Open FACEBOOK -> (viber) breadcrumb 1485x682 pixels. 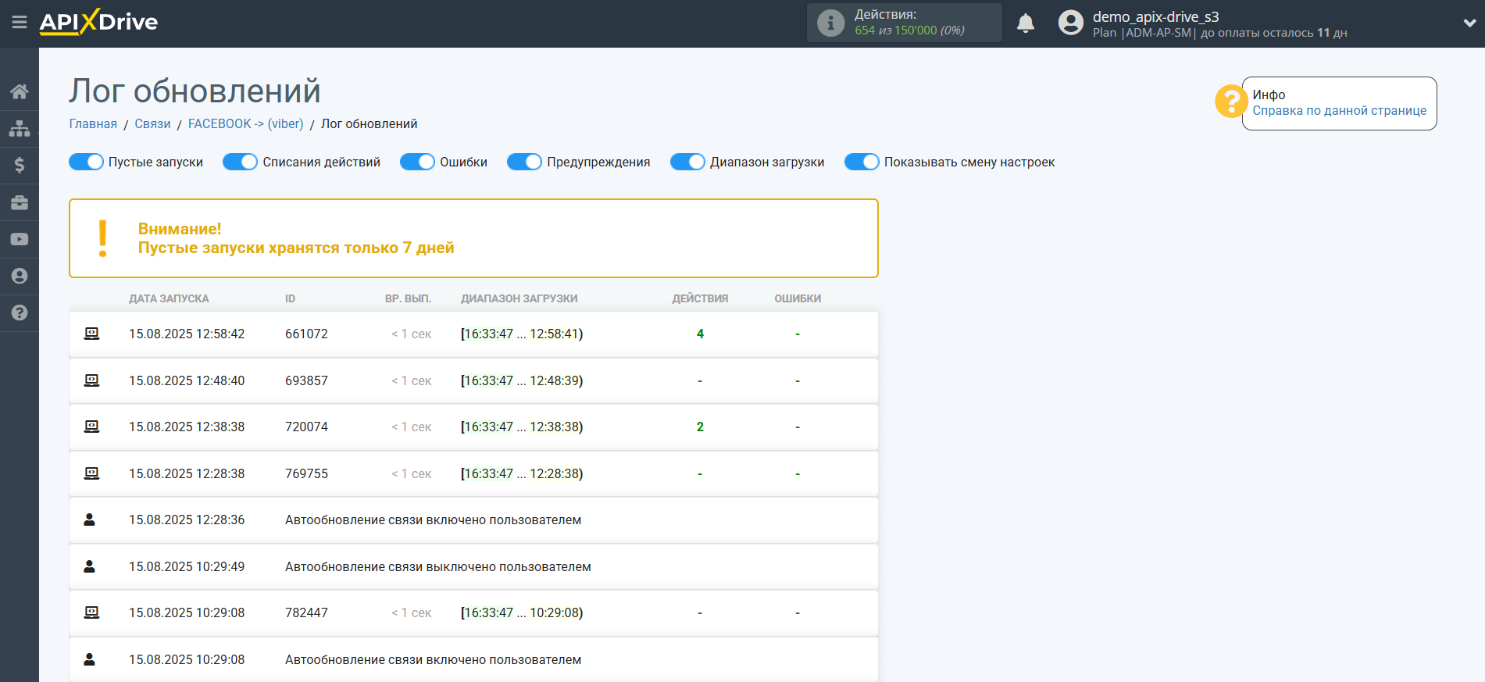pyautogui.click(x=245, y=123)
